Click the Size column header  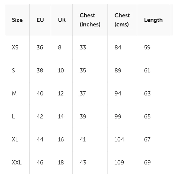click(x=17, y=20)
